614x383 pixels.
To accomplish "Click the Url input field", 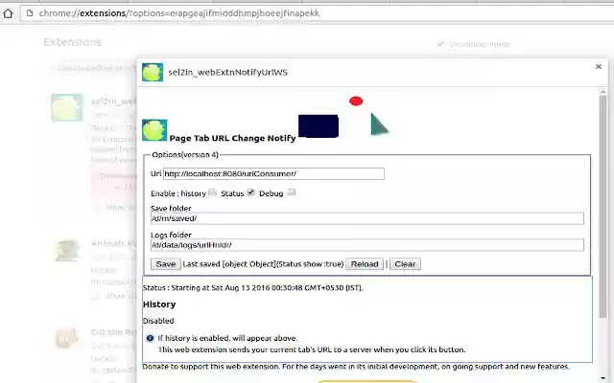I will coord(273,174).
